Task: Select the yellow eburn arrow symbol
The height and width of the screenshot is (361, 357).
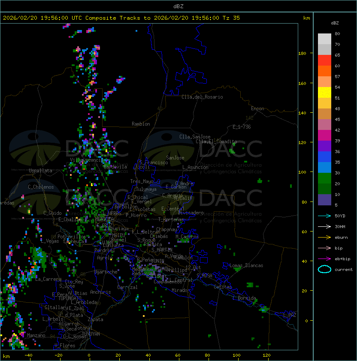Action: [x=324, y=238]
